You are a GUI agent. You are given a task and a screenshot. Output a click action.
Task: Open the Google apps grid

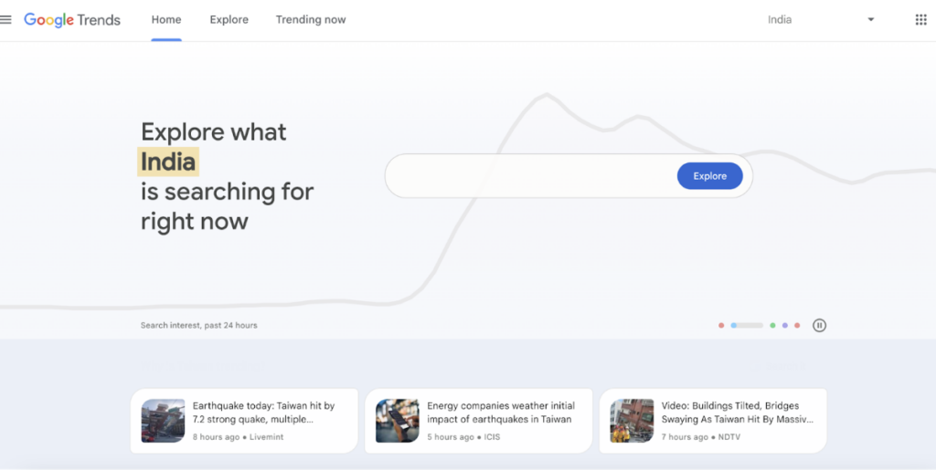[920, 20]
